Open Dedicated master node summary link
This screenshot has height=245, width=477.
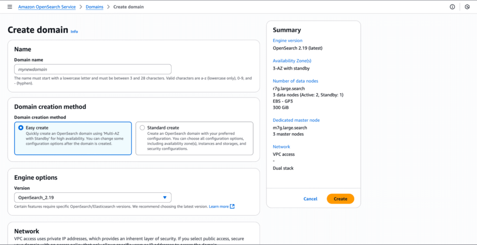tap(296, 120)
